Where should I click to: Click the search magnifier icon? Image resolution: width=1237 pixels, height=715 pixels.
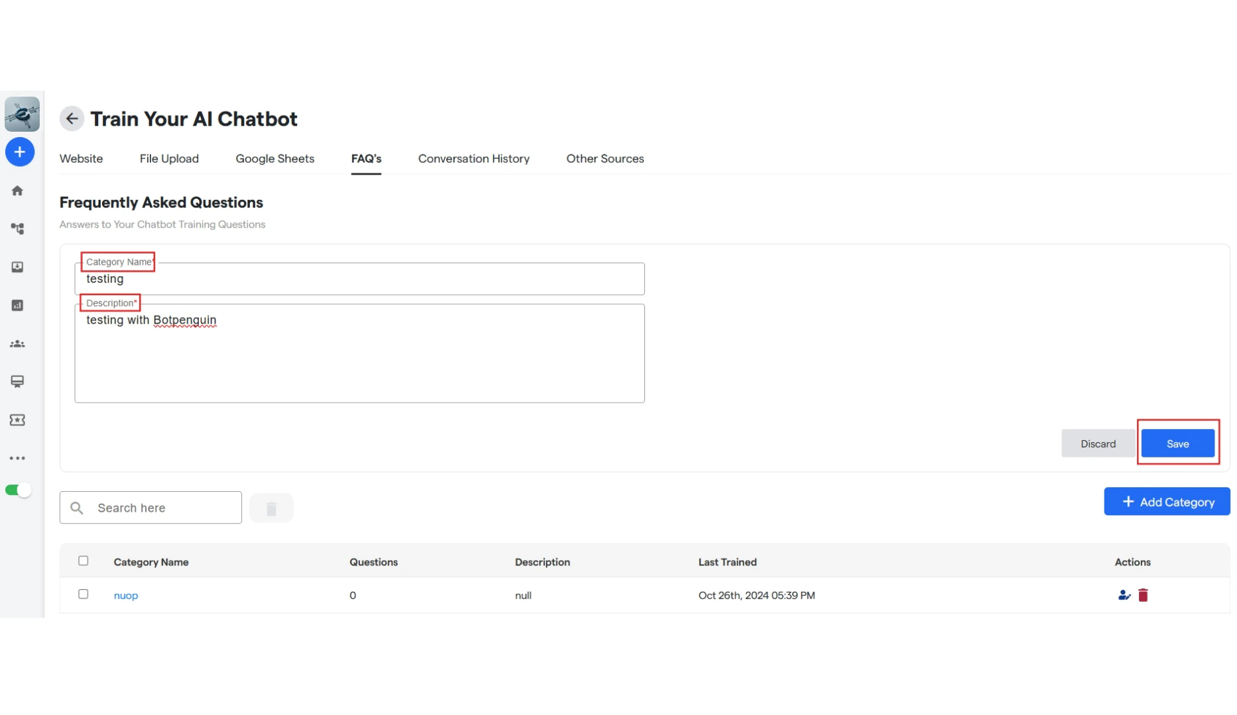pos(77,508)
